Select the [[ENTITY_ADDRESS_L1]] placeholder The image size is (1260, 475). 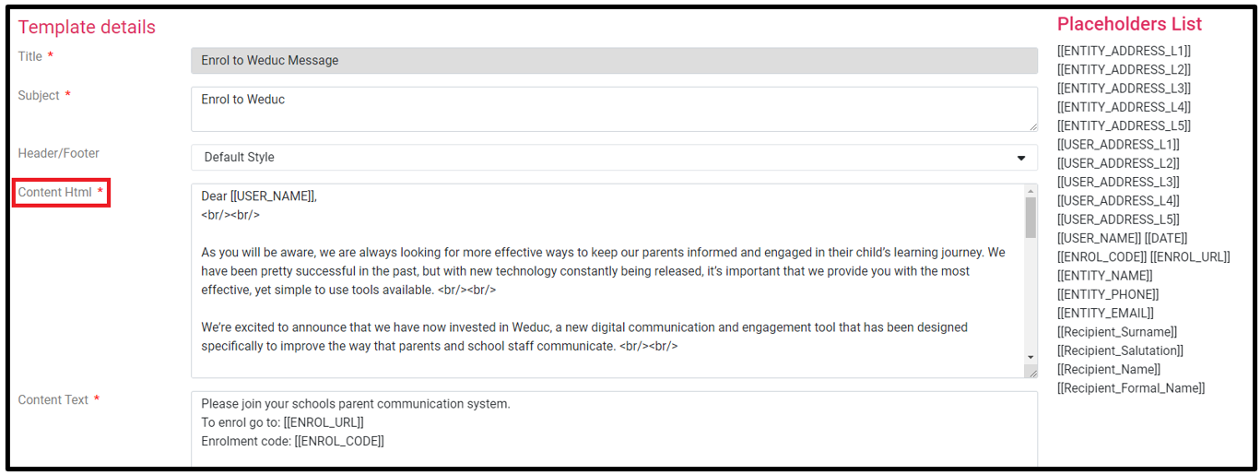[x=1124, y=51]
